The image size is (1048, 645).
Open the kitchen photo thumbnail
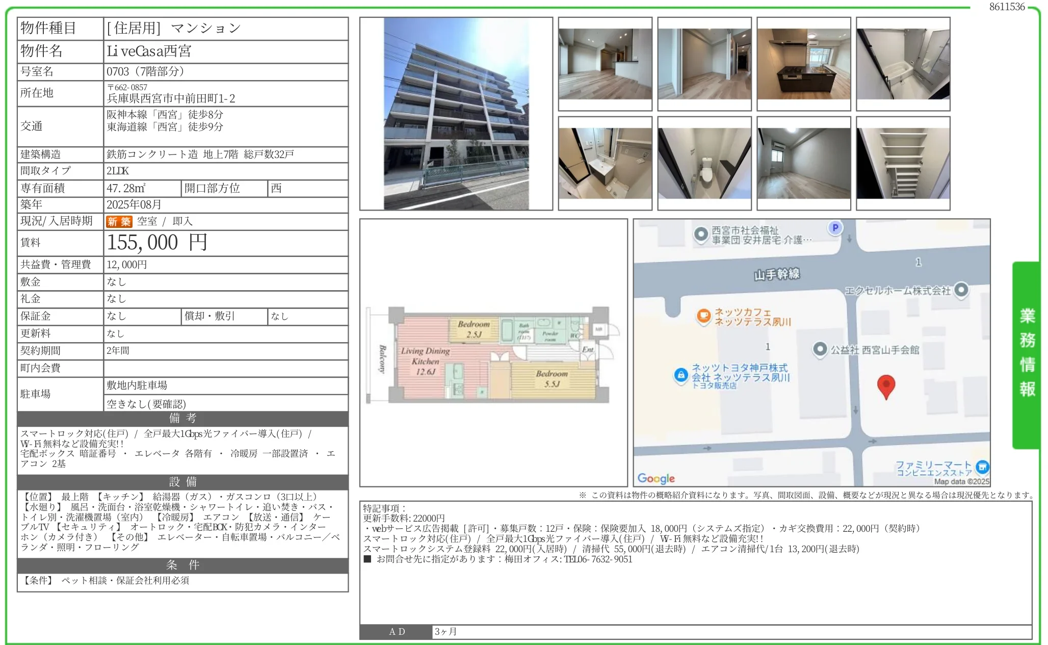pyautogui.click(x=803, y=64)
